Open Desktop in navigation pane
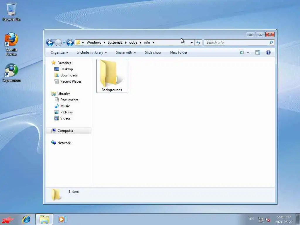This screenshot has width=300, height=225. (67, 69)
